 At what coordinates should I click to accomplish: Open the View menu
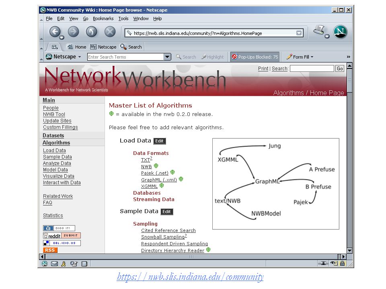[x=74, y=18]
